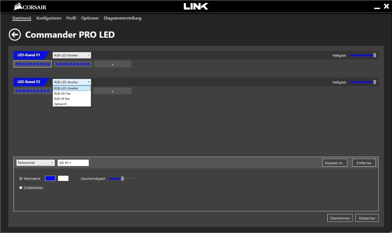Select first LED strip of Kanal #1

tap(32, 64)
